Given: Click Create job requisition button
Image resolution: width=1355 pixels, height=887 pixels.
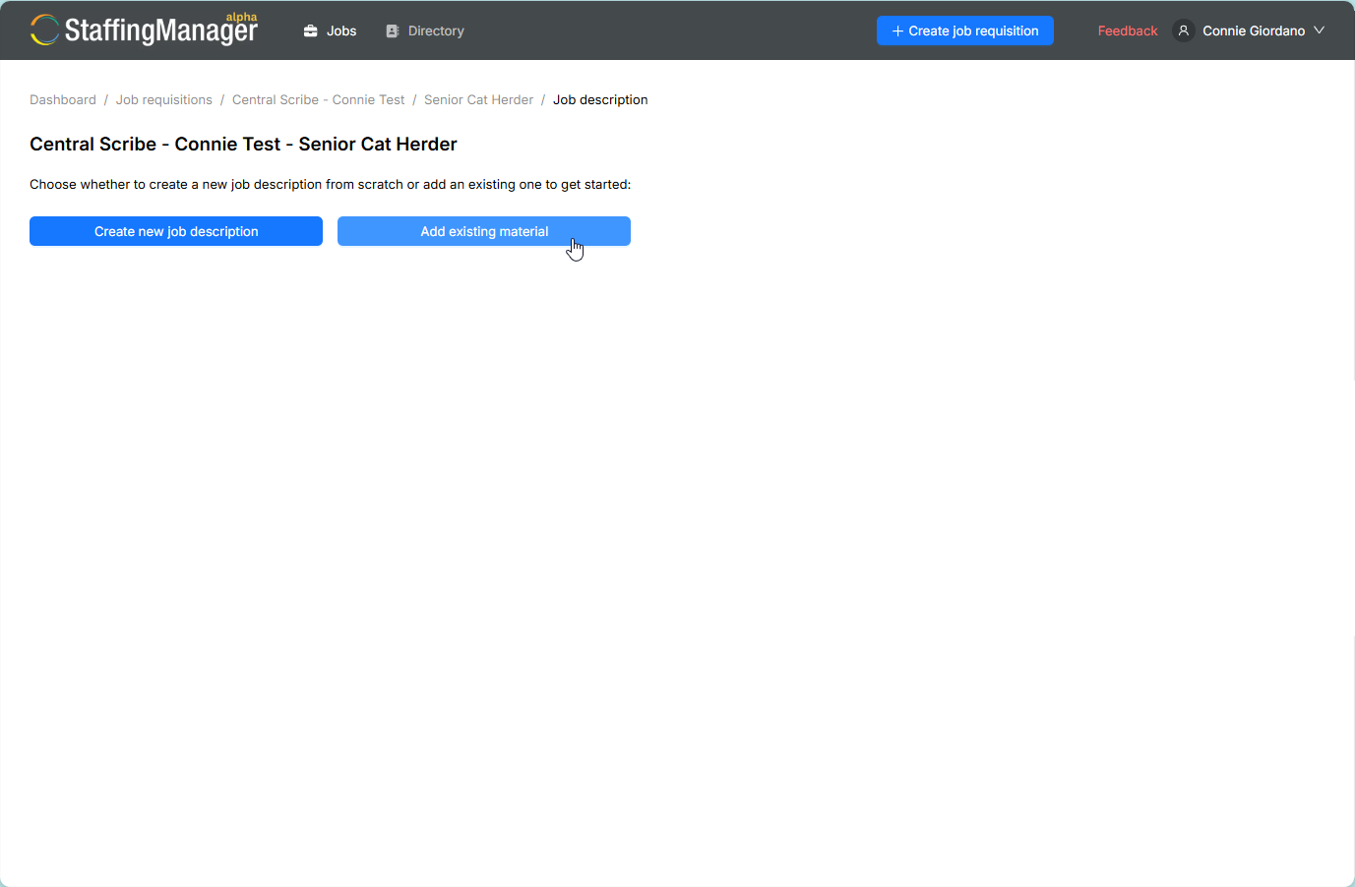Looking at the screenshot, I should tap(965, 30).
